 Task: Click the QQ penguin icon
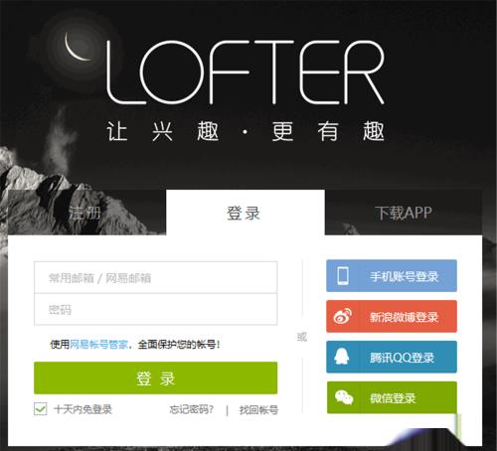342,357
